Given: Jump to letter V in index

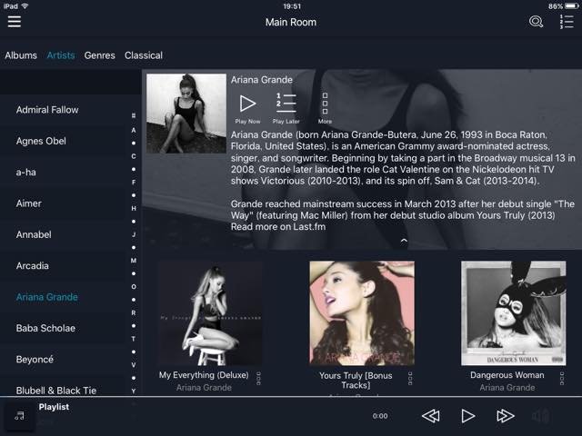Looking at the screenshot, I should coord(134,365).
